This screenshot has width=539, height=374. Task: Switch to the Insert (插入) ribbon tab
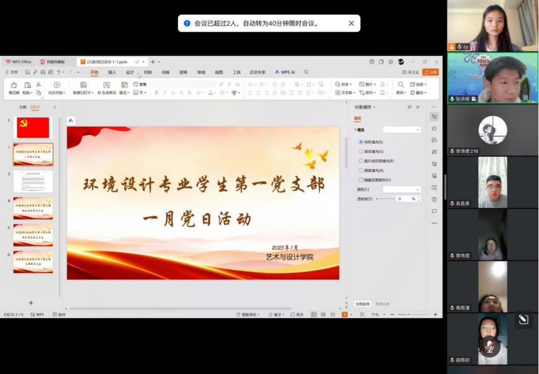pos(112,72)
